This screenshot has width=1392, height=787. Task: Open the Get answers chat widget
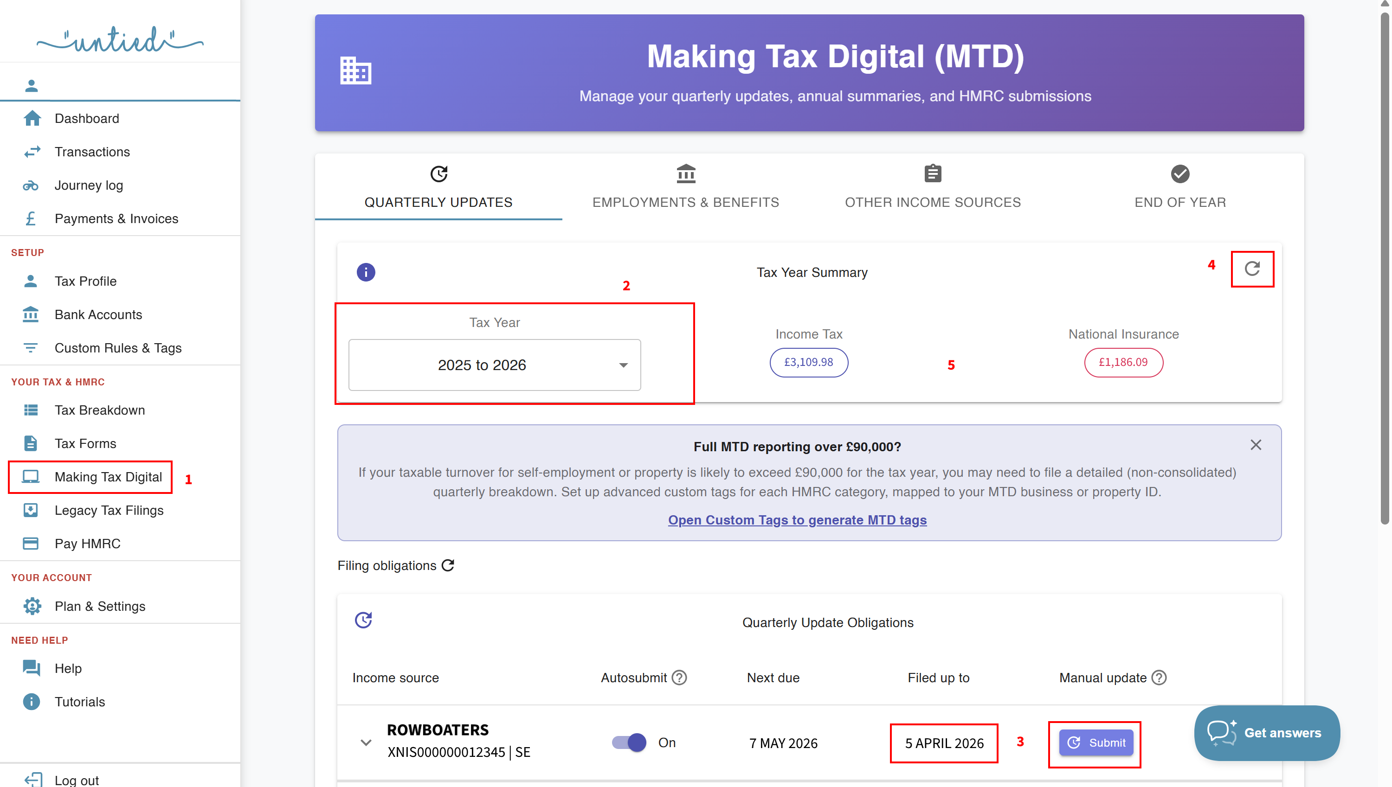coord(1267,733)
